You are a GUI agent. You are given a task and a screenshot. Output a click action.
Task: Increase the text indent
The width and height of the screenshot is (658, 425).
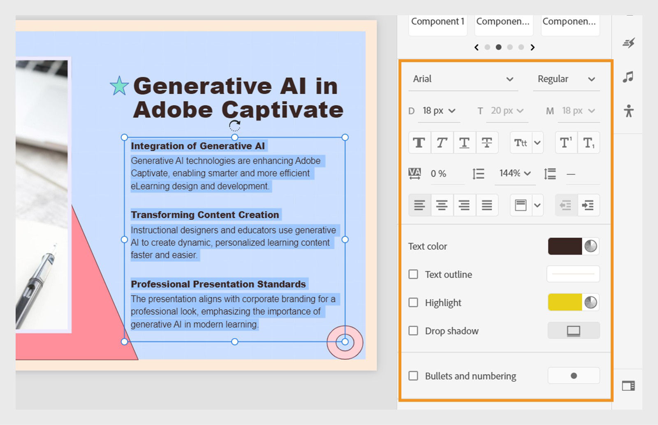588,205
